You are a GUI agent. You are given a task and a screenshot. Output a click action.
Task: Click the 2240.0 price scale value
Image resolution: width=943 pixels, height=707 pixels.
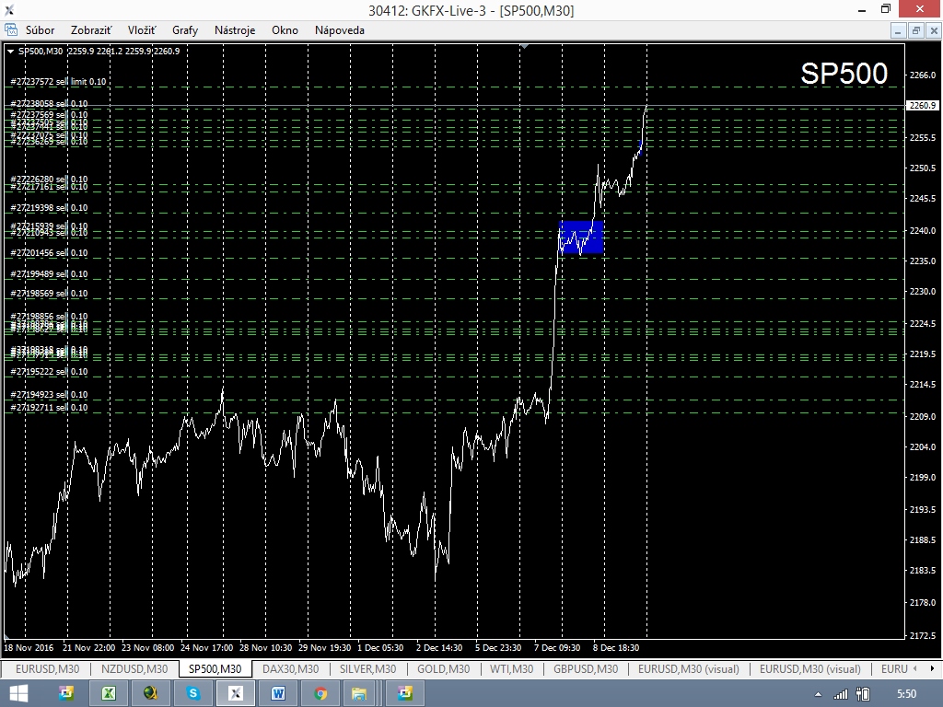(x=923, y=230)
